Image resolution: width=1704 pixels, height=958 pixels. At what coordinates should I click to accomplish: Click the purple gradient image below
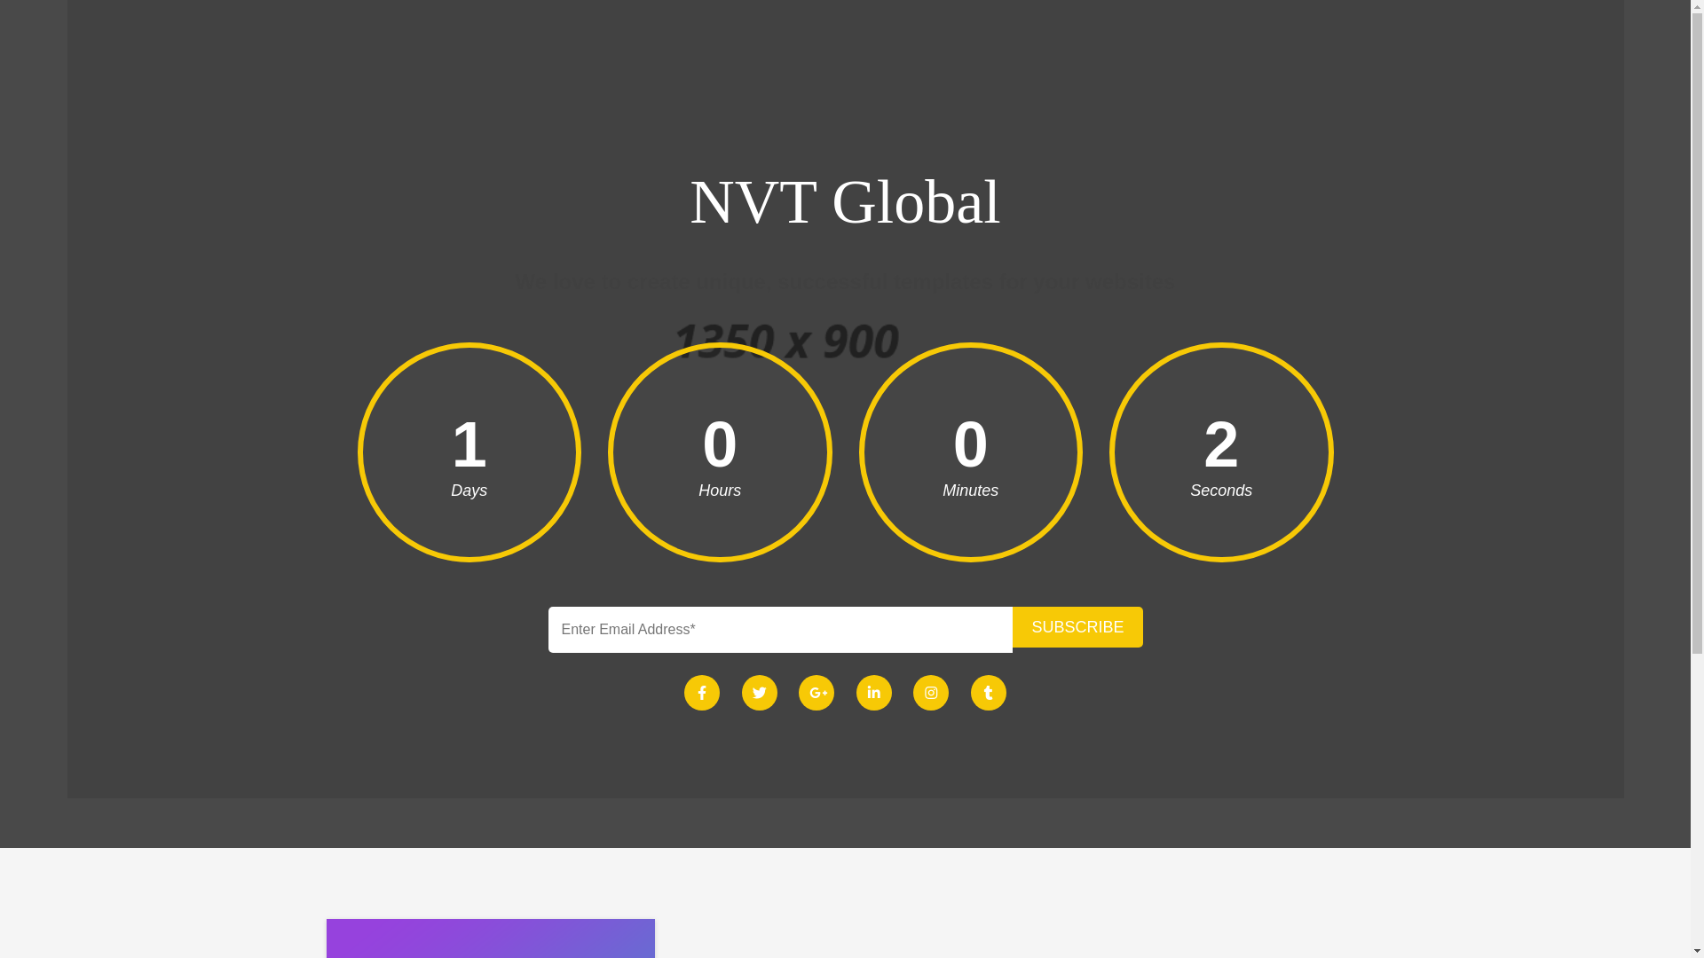pyautogui.click(x=491, y=938)
